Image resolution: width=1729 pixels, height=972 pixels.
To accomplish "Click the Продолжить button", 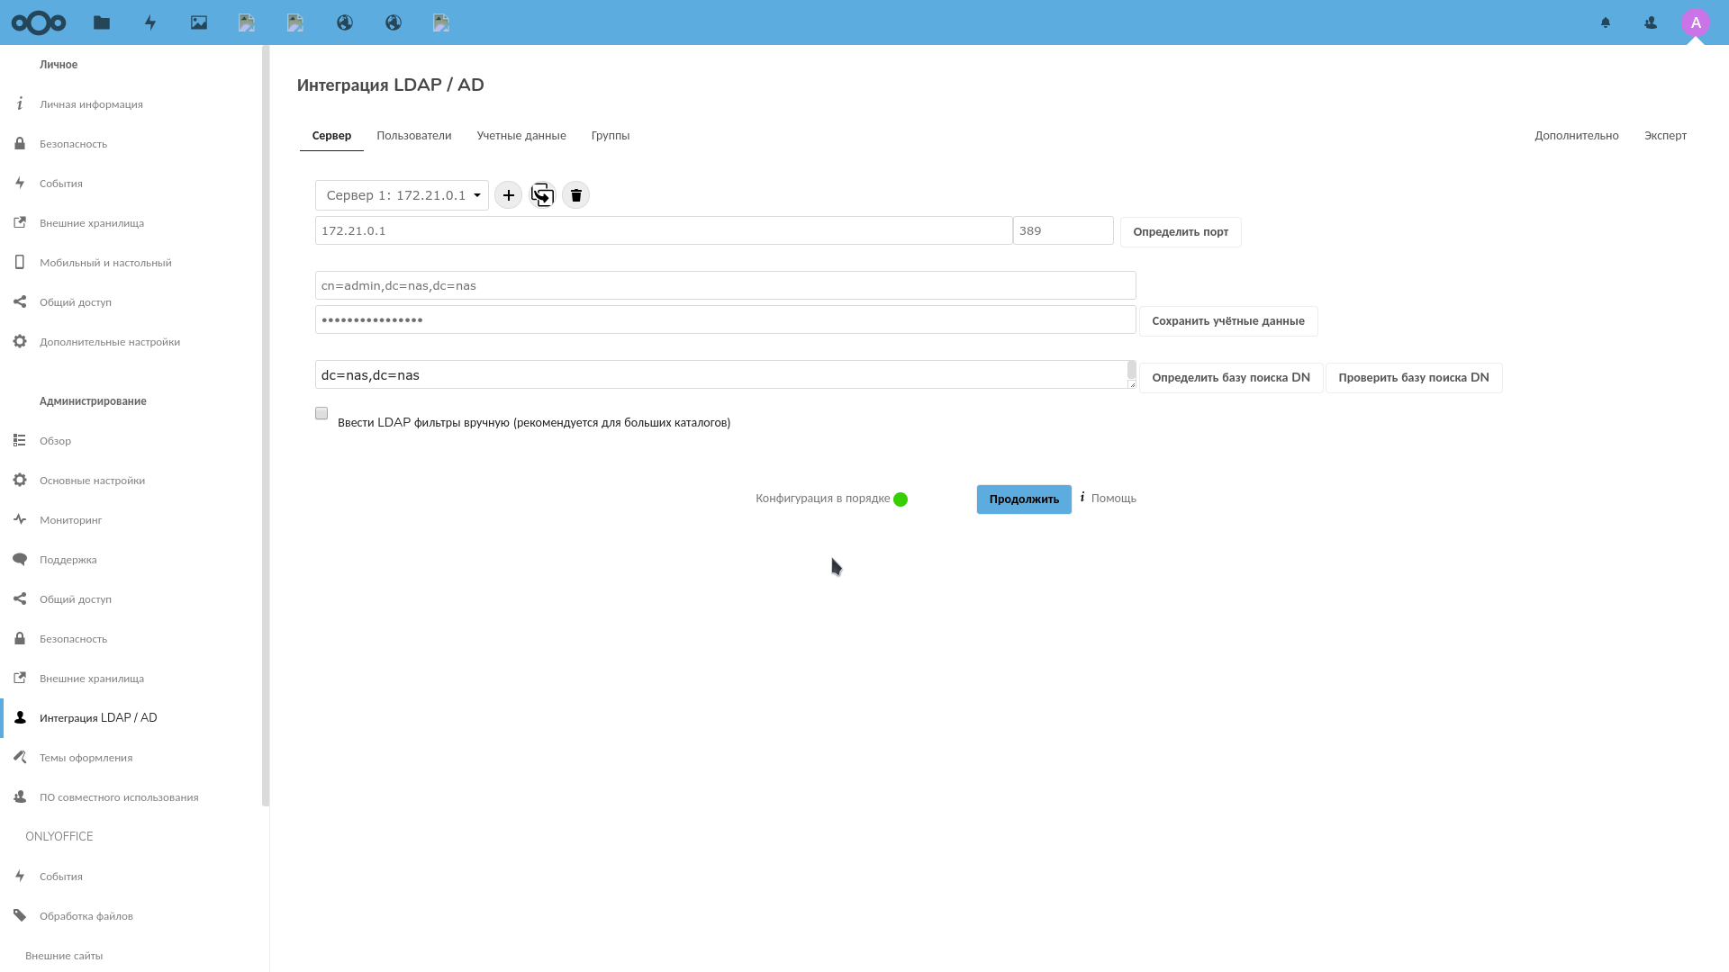I will click(x=1024, y=499).
